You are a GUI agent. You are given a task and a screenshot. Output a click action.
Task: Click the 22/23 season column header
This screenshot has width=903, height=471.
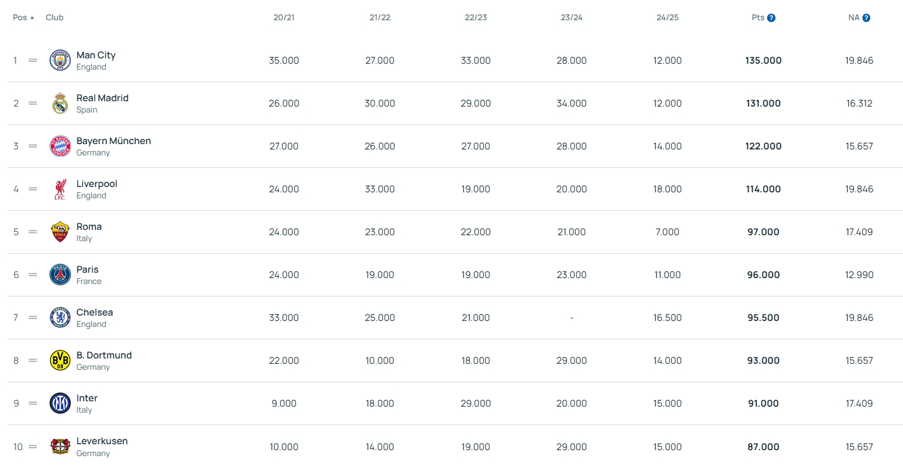(476, 18)
